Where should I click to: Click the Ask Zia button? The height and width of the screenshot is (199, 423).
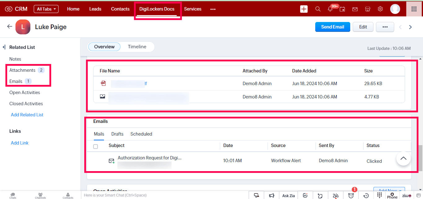click(288, 196)
